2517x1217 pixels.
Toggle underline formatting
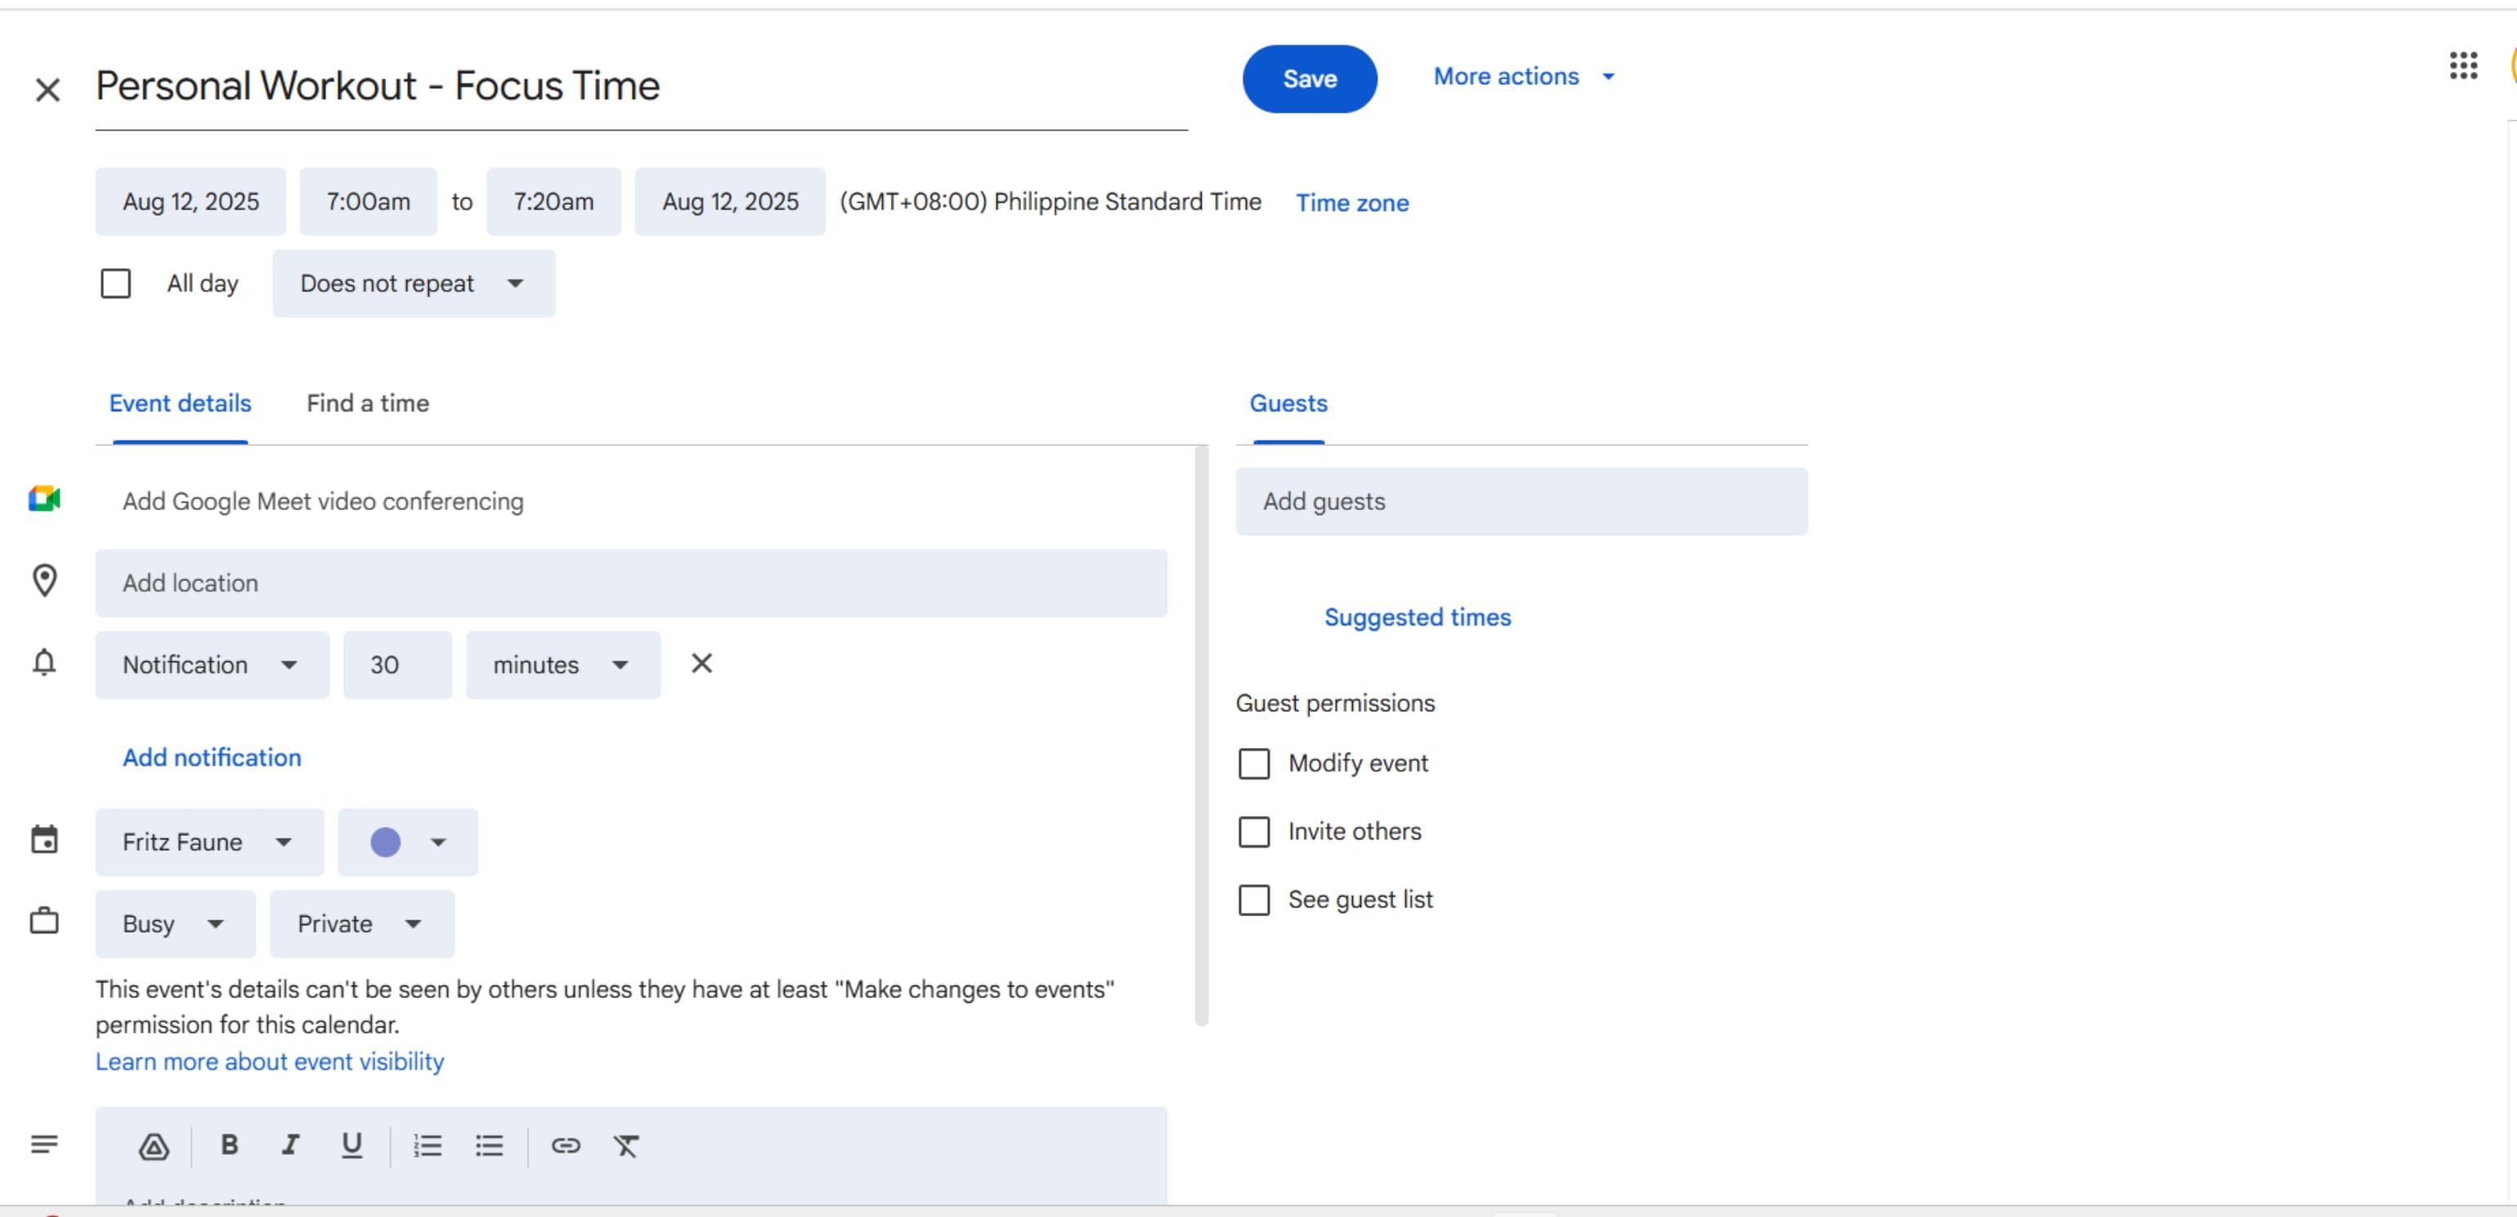coord(351,1145)
